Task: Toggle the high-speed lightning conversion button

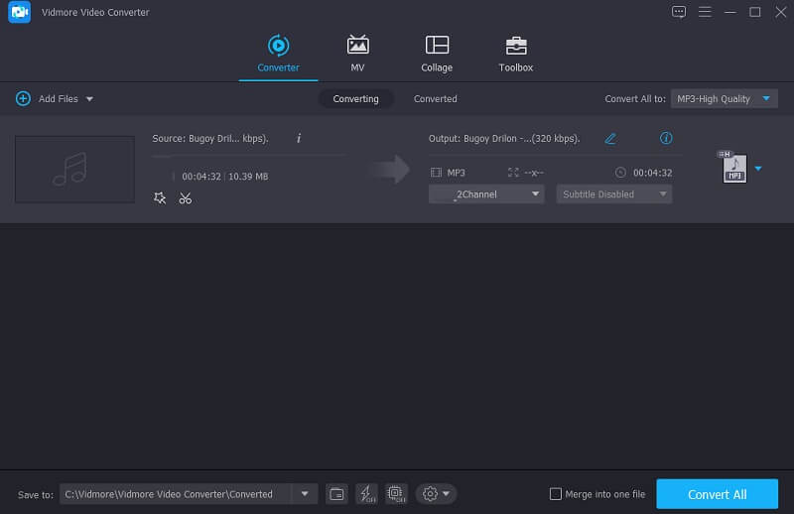Action: coord(366,494)
